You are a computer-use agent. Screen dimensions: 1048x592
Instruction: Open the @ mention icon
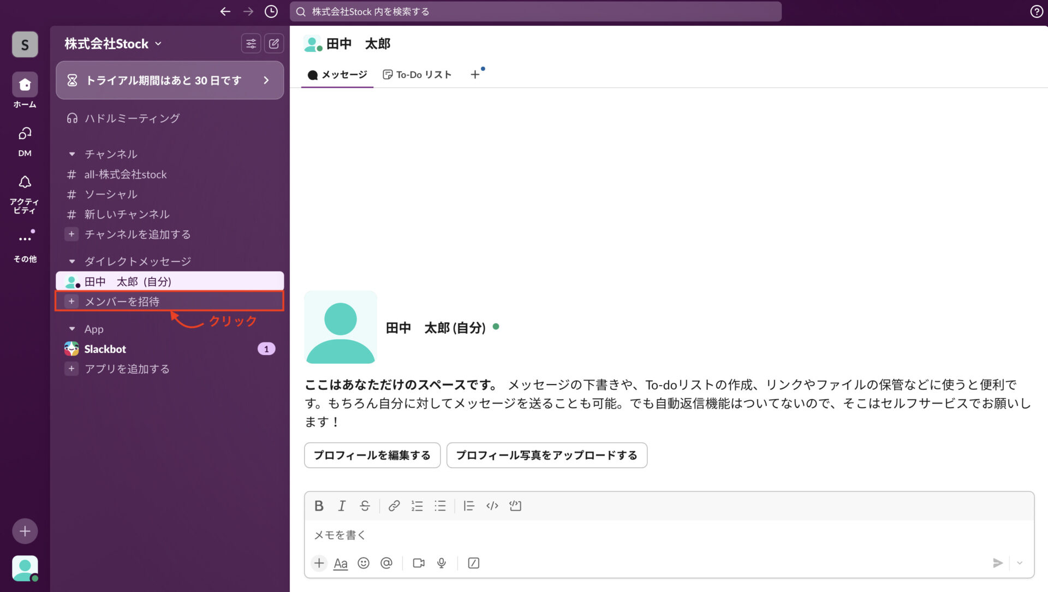point(386,563)
